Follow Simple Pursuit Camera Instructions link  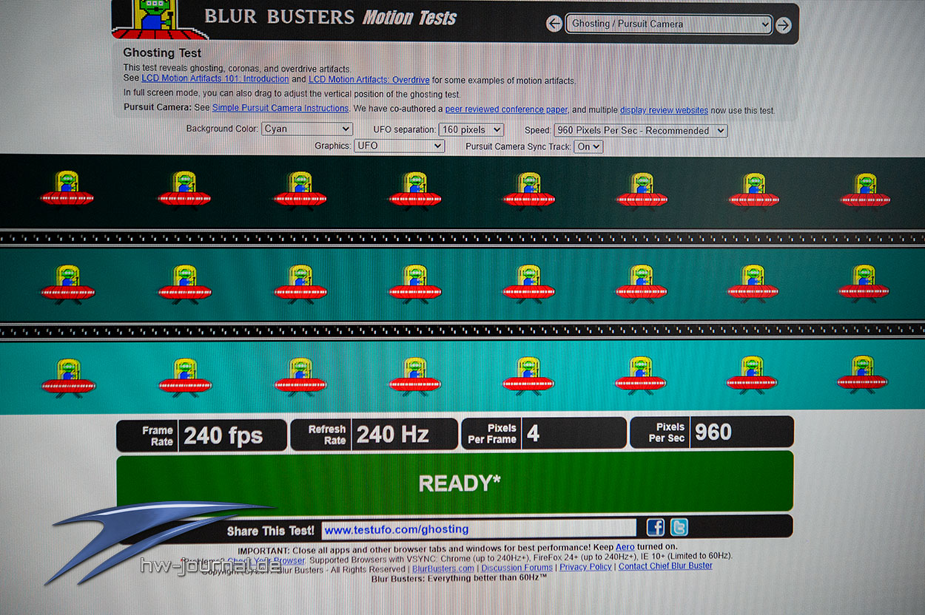(x=280, y=109)
